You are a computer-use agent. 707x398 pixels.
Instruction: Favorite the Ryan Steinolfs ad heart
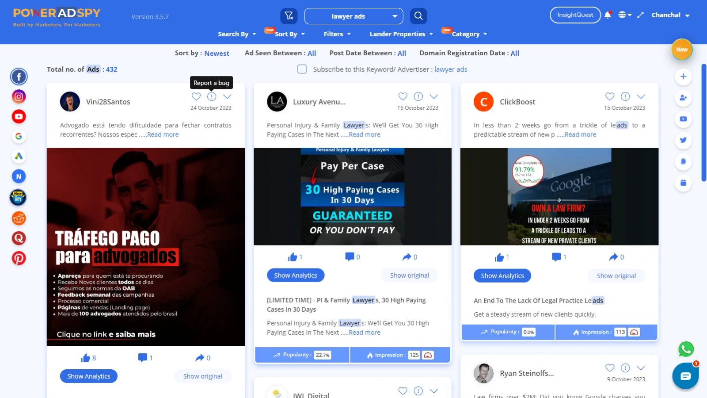point(610,368)
